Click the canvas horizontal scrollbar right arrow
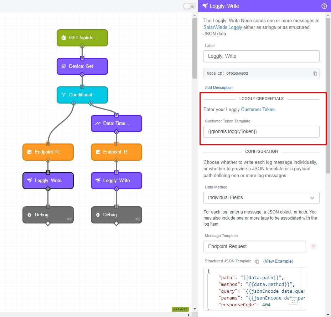The height and width of the screenshot is (317, 331). click(189, 315)
